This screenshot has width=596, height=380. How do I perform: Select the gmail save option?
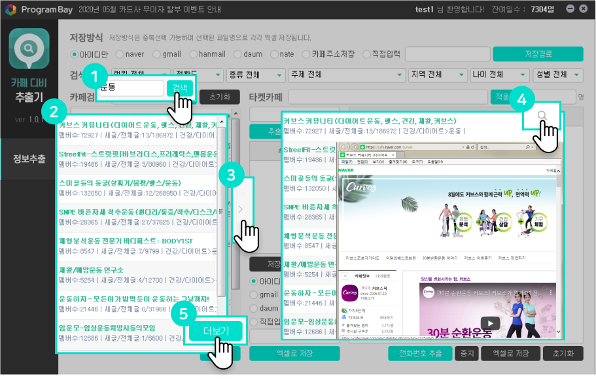pyautogui.click(x=156, y=54)
